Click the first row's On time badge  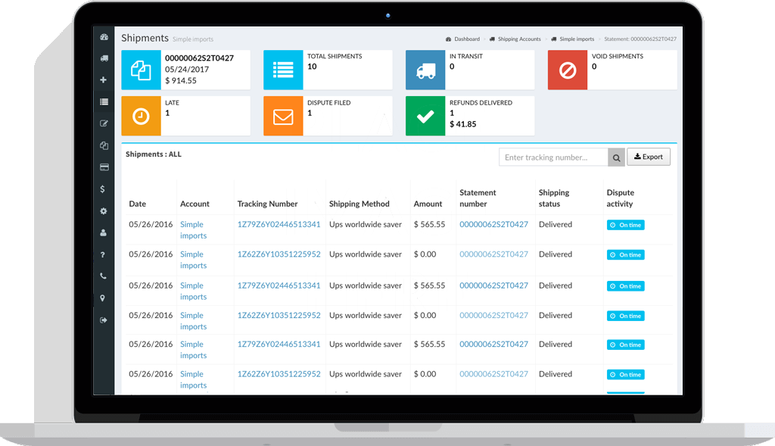coord(626,225)
